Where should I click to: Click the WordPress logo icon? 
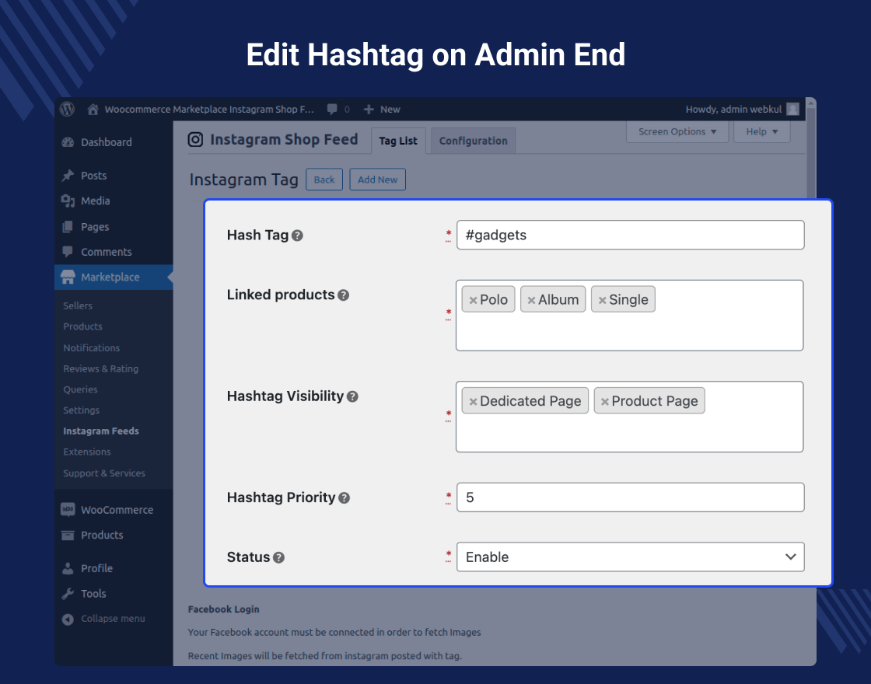[67, 109]
